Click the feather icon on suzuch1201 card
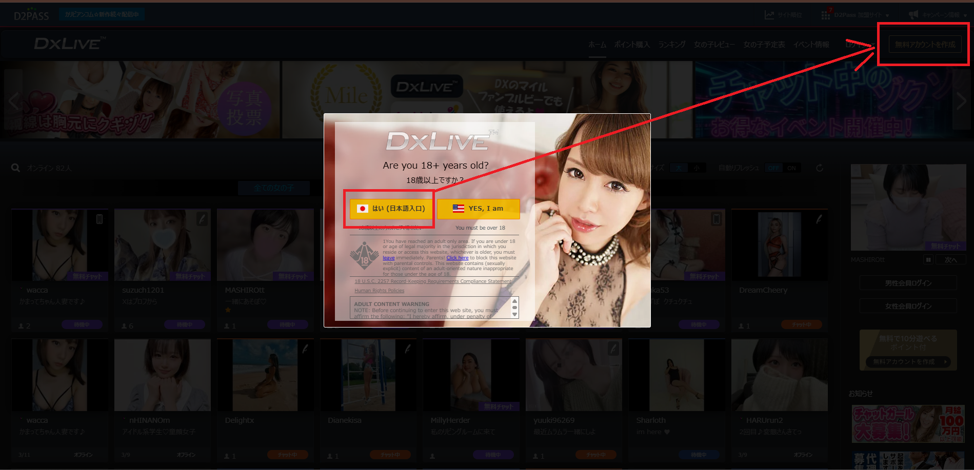974x470 pixels. (202, 219)
